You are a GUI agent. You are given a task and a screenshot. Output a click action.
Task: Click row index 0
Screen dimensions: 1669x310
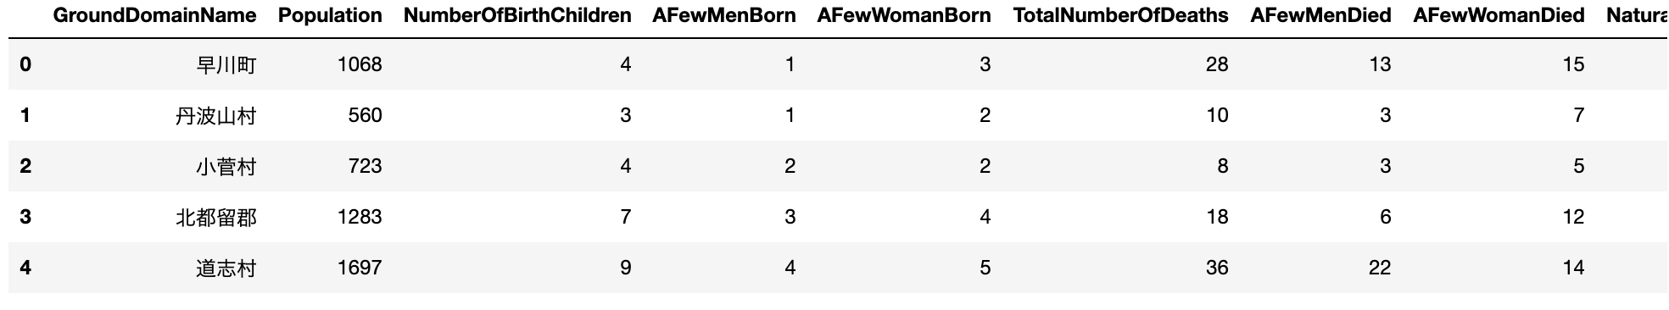point(25,64)
